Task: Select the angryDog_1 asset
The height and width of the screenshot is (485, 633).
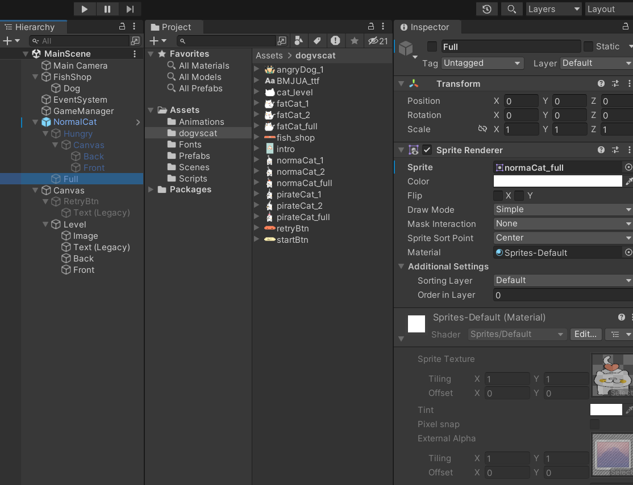Action: coord(300,70)
